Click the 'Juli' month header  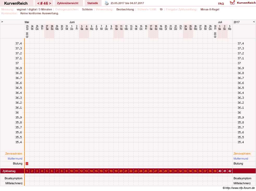point(220,22)
